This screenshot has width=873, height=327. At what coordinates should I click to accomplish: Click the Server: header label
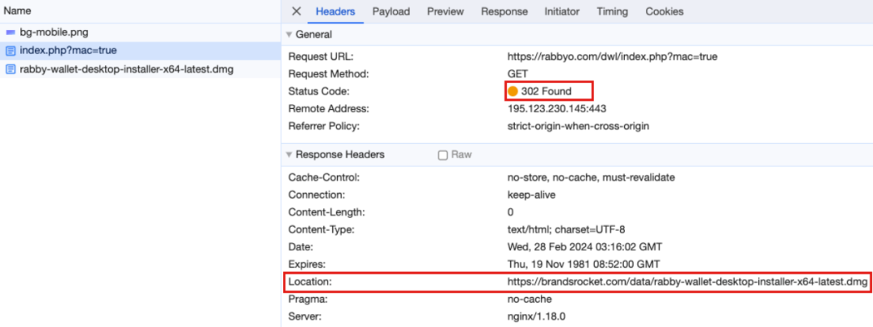305,317
